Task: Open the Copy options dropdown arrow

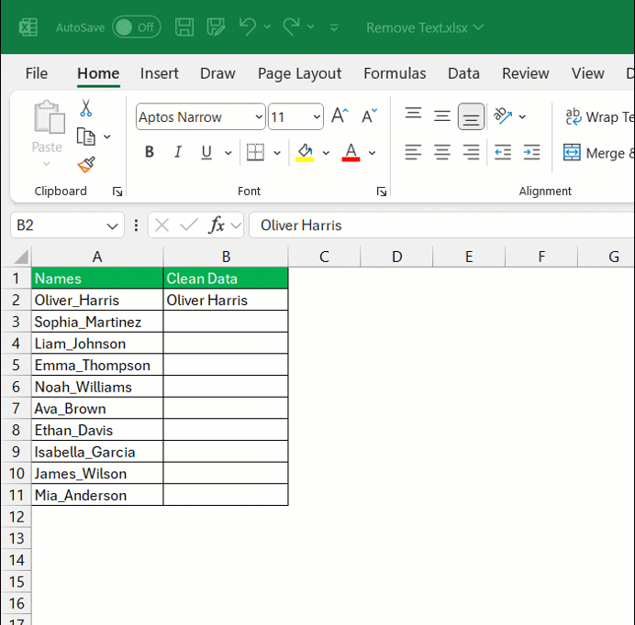Action: pos(107,137)
